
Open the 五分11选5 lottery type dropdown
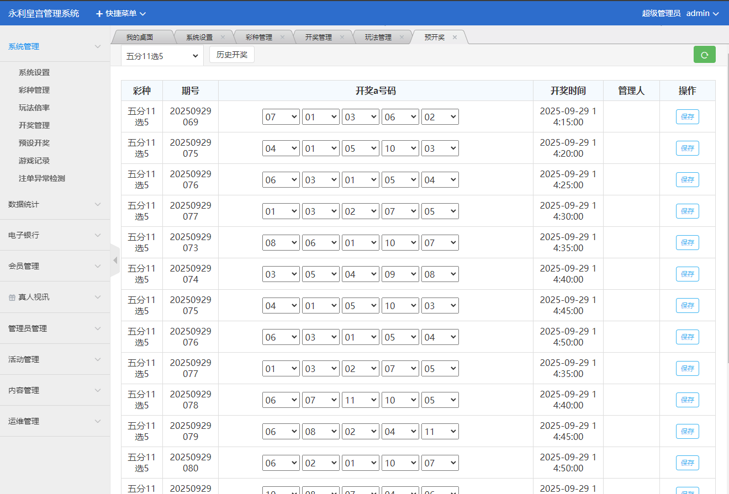coord(162,56)
